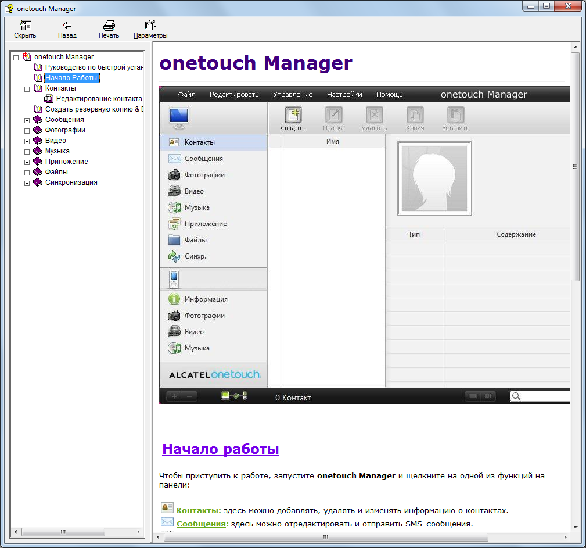Viewport: 586px width, 548px height.
Task: Click the mobile phone icon above Информация
Action: coord(174,280)
